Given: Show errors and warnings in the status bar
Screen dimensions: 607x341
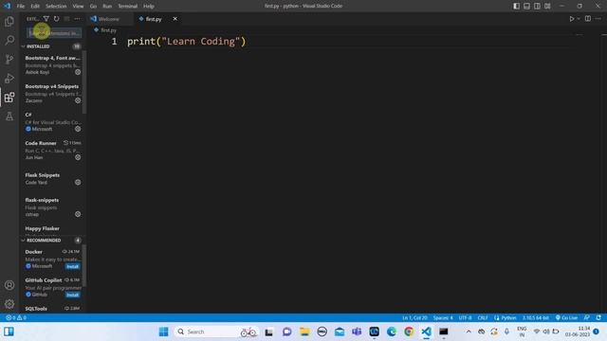Looking at the screenshot, I should point(16,318).
